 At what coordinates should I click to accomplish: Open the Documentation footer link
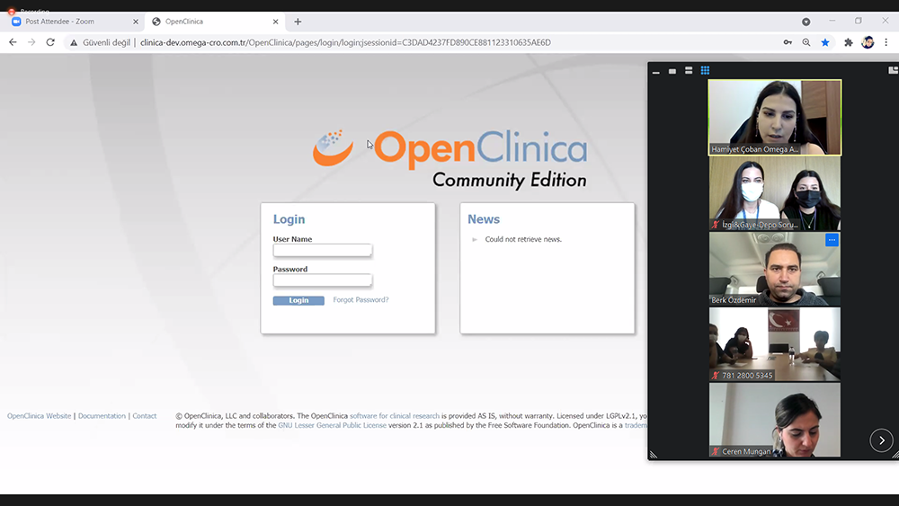point(102,416)
